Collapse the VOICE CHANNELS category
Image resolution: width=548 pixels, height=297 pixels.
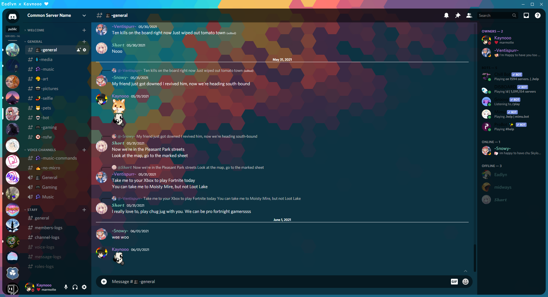[x=41, y=150]
